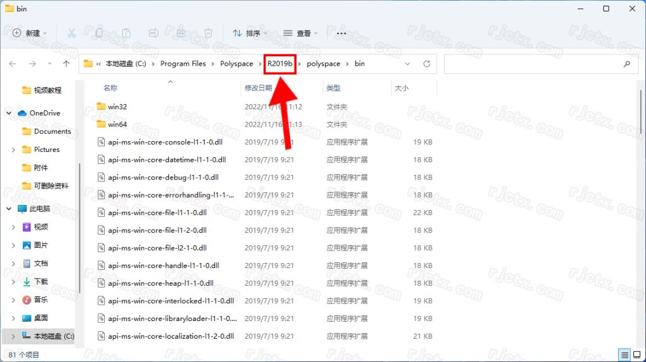Click the Copy icon in toolbar
This screenshot has width=646, height=362.
click(x=99, y=33)
